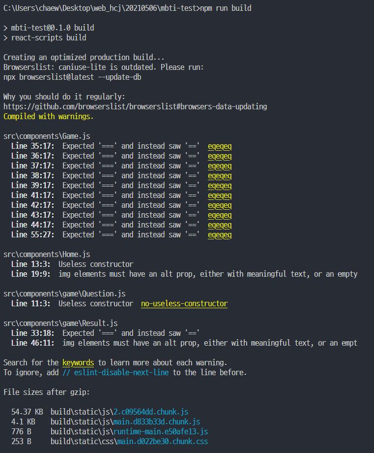The width and height of the screenshot is (374, 453).
Task: Click eqeqeq link on Line 55:27
Action: (220, 234)
